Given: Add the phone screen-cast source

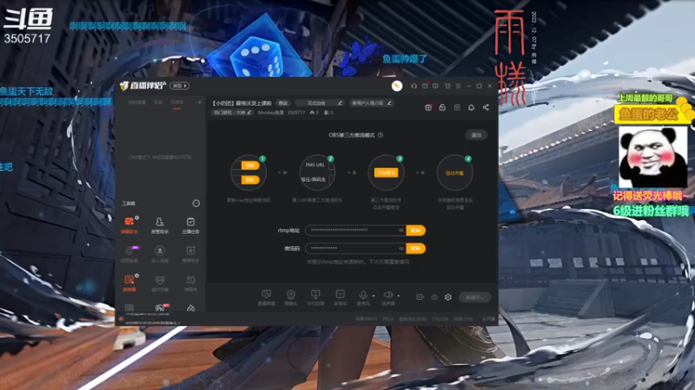Looking at the screenshot, I should [x=315, y=297].
